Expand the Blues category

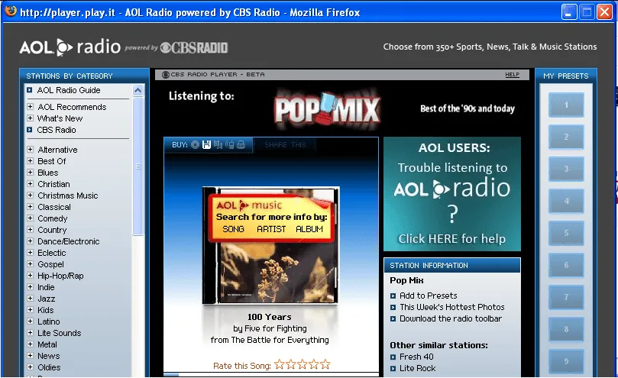30,173
